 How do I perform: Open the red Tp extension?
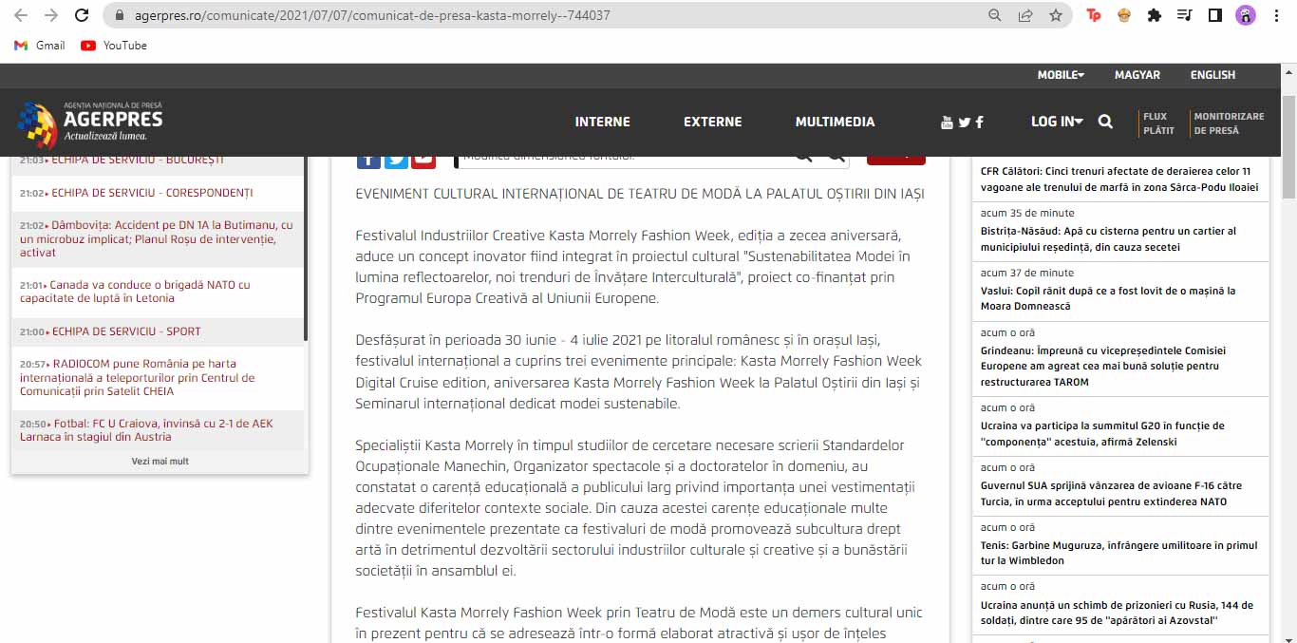coord(1094,15)
